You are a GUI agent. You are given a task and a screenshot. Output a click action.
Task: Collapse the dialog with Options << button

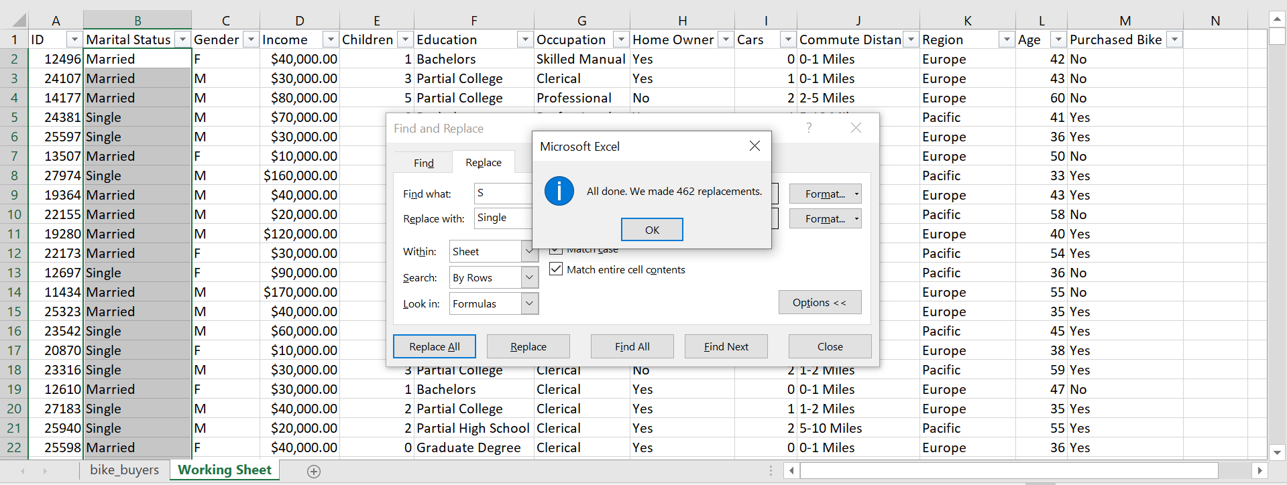coord(820,302)
